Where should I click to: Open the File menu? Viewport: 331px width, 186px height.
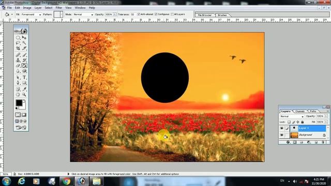pyautogui.click(x=9, y=8)
